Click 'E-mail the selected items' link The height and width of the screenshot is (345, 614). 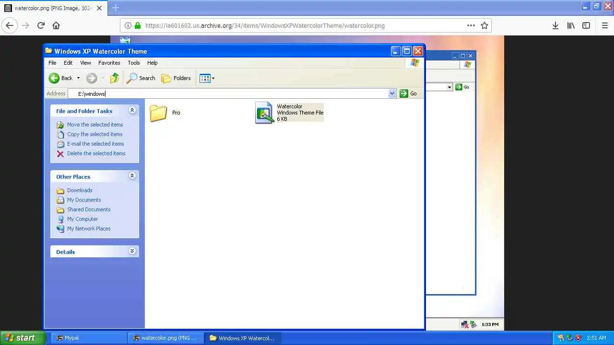[x=95, y=144]
